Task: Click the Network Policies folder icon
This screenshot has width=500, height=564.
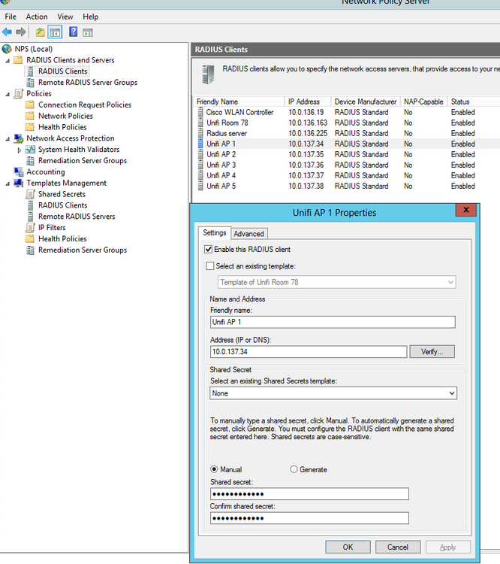Action: pyautogui.click(x=30, y=116)
